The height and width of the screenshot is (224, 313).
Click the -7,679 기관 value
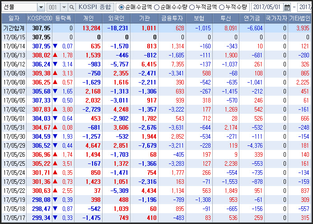tap(147, 145)
